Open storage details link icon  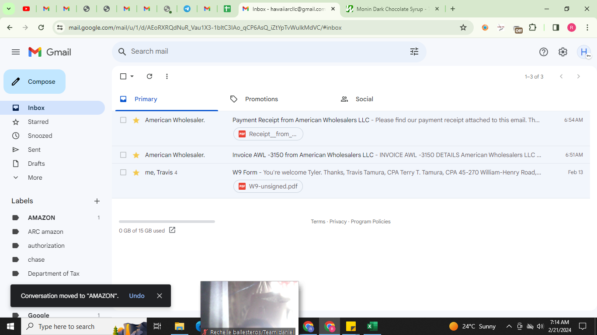[172, 230]
